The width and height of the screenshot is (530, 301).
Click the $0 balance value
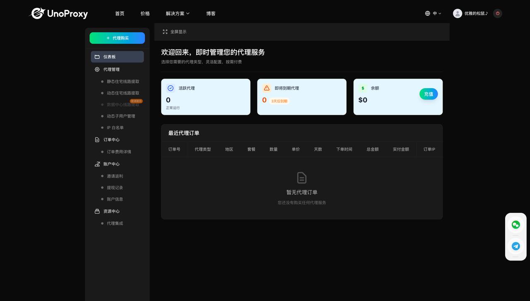coord(363,100)
